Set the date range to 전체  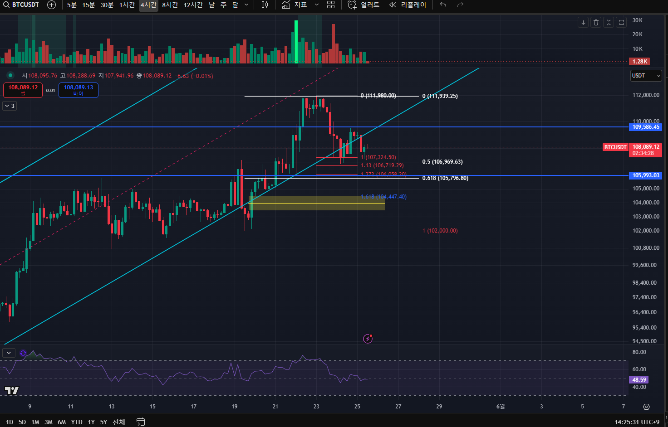pyautogui.click(x=119, y=422)
